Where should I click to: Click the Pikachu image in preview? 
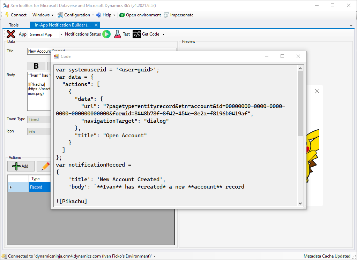[313, 155]
